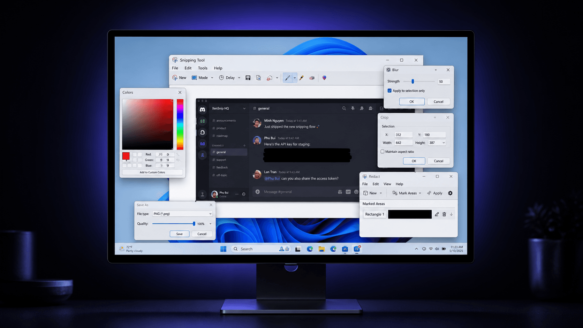Confirm the Blur dialog with OK
Screen dimensions: 583x328
tap(412, 101)
